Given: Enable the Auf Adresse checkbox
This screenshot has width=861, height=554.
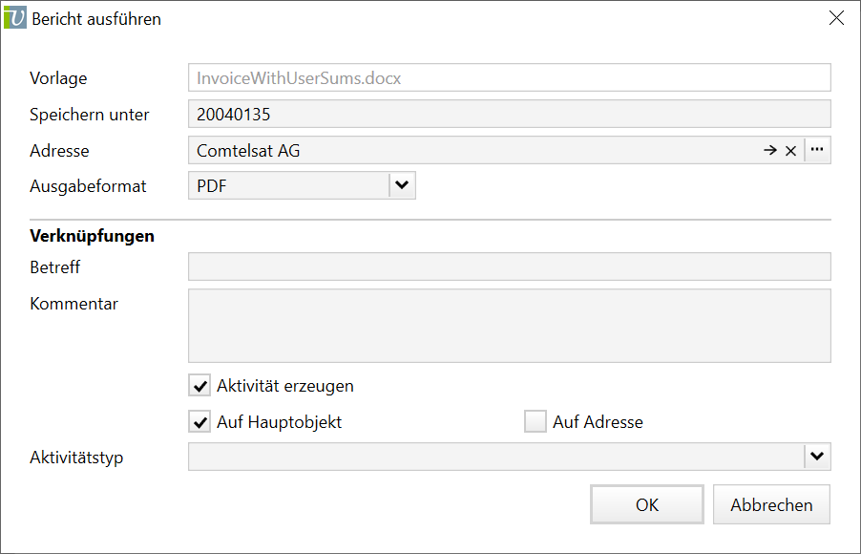Looking at the screenshot, I should pos(535,422).
